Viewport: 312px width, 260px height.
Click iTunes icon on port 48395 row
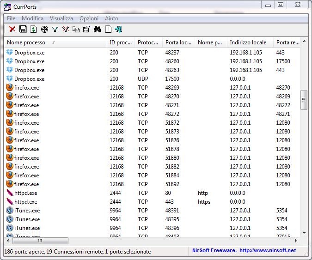[10, 219]
